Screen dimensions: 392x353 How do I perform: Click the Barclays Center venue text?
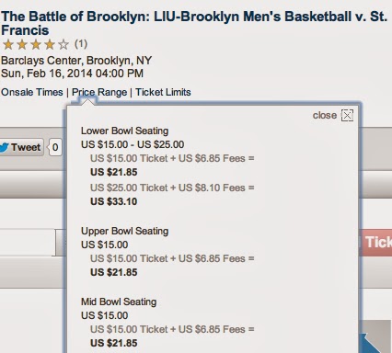(x=76, y=61)
